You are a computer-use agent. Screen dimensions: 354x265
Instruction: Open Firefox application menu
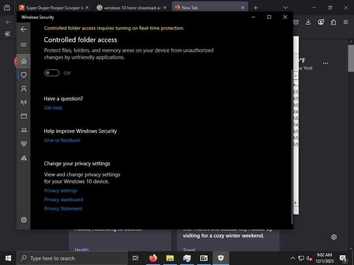coord(346,22)
